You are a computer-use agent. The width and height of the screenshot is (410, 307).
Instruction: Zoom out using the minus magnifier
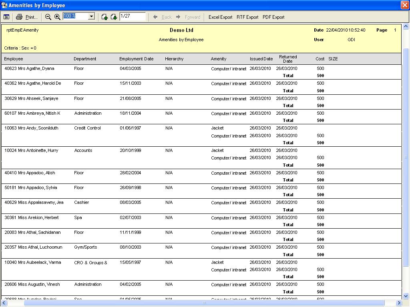(48, 17)
